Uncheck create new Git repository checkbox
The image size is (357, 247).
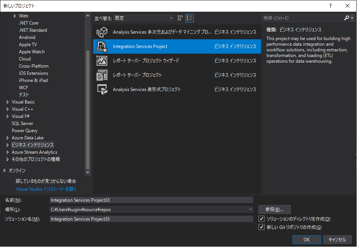coord(261,227)
